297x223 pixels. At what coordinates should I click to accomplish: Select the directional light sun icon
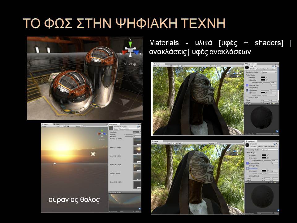93,154
